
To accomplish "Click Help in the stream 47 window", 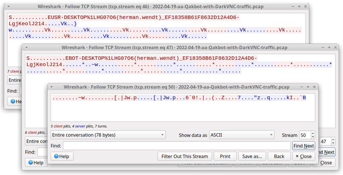I will (x=36, y=163).
